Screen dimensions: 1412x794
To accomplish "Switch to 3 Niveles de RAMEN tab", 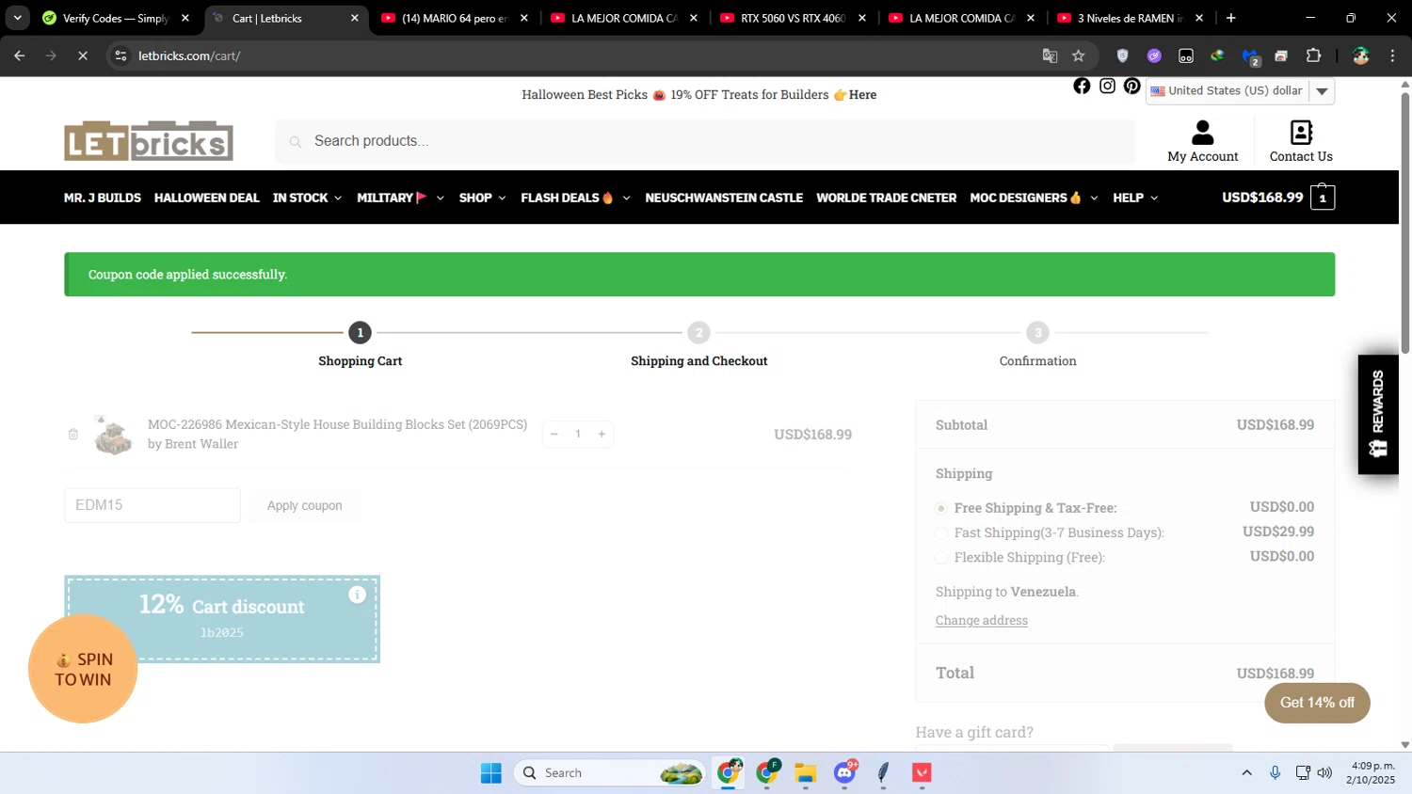I will [x=1129, y=18].
